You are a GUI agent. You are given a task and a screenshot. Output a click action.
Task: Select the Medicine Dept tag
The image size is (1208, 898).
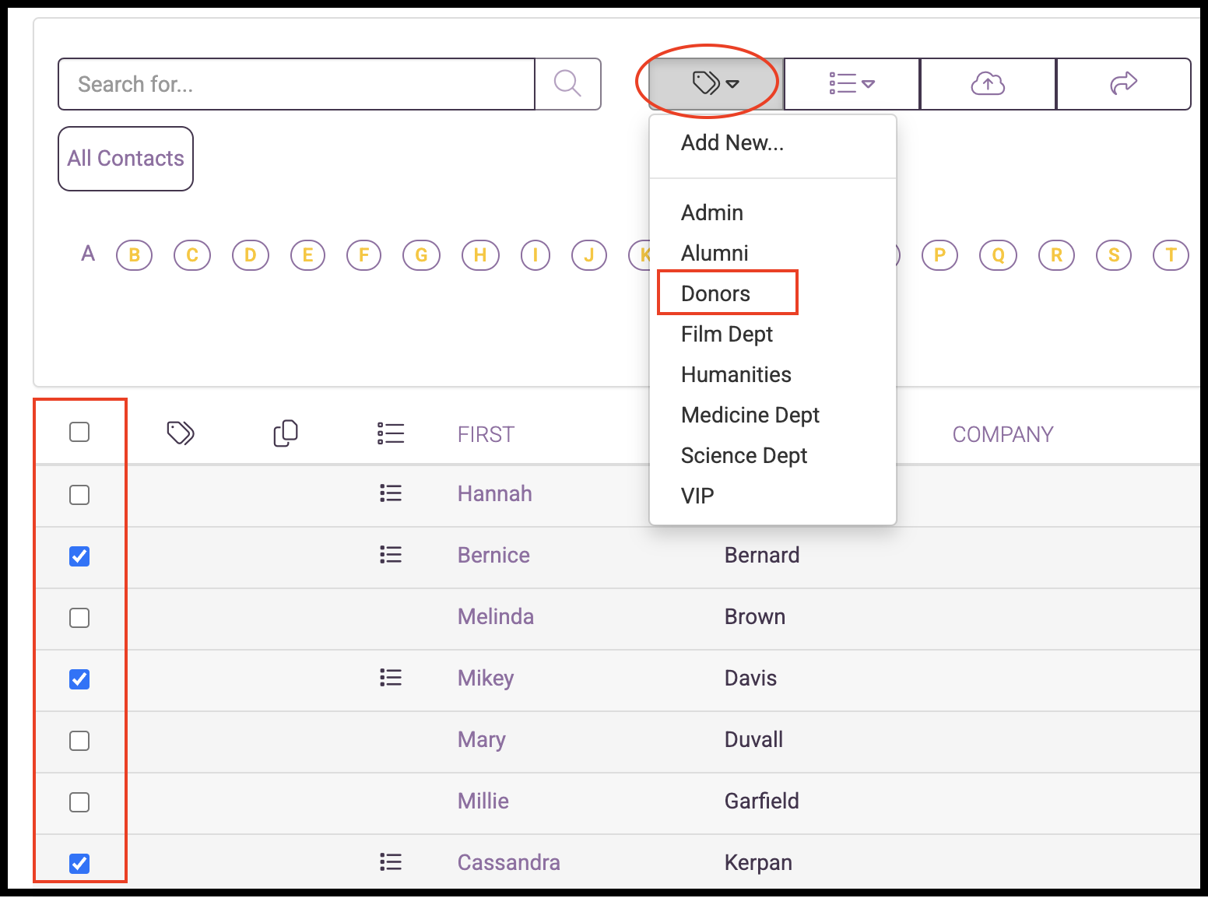750,415
